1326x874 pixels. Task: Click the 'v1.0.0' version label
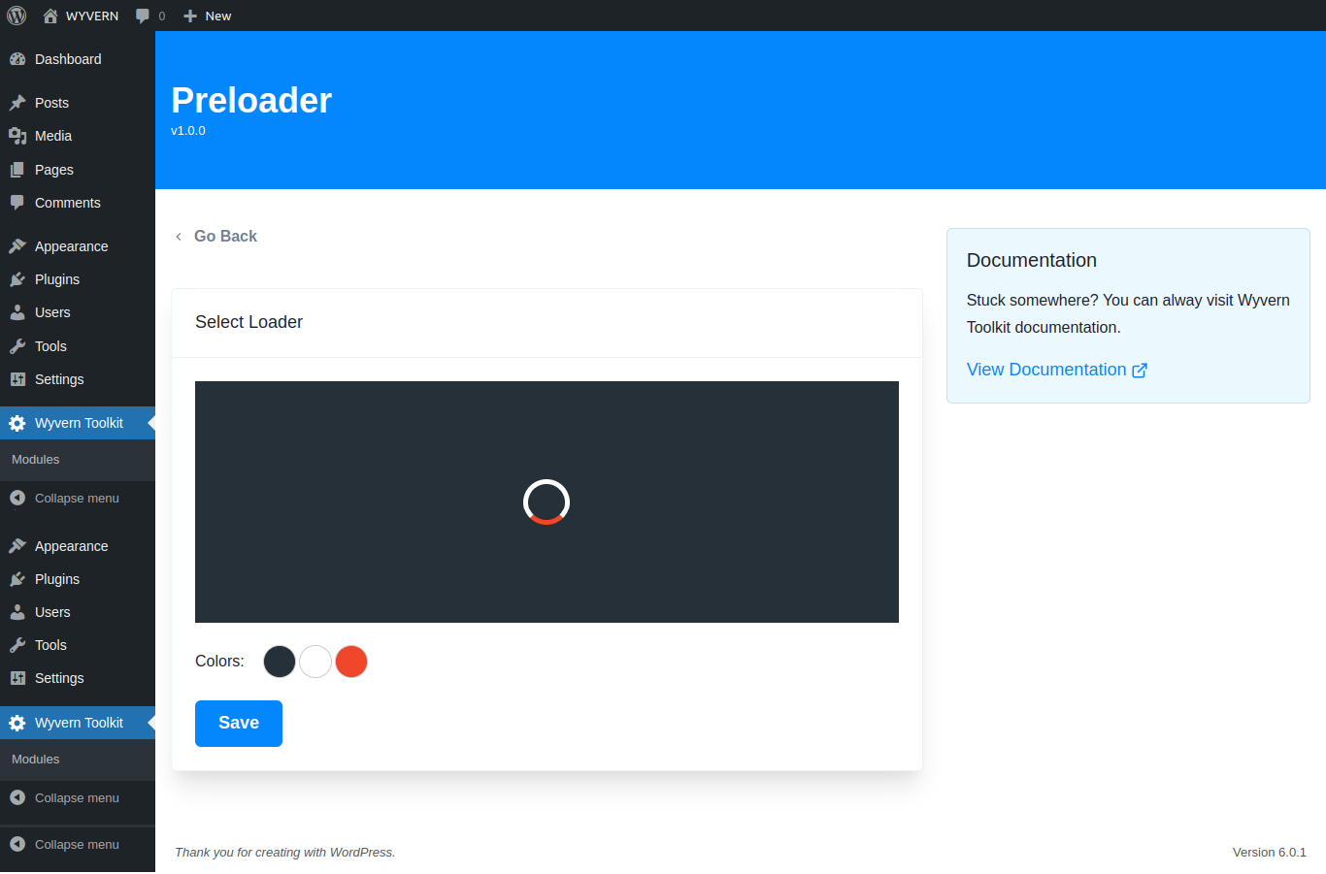pyautogui.click(x=188, y=131)
